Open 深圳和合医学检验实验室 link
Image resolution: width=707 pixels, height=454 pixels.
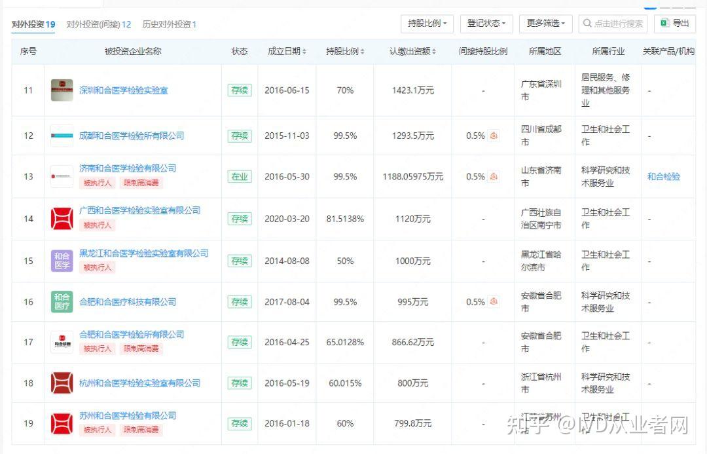[124, 90]
